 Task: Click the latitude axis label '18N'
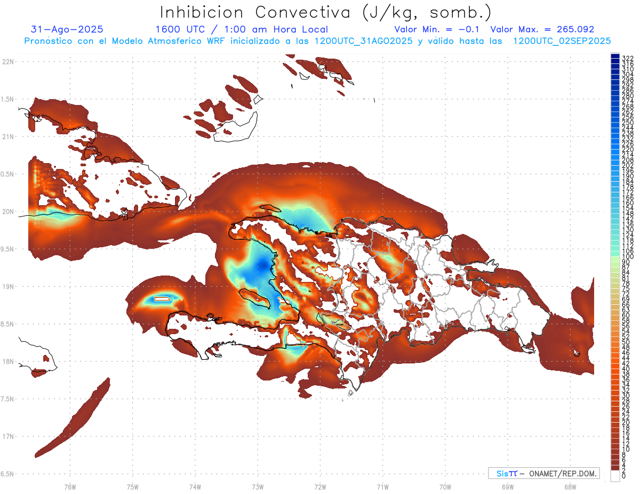(x=8, y=362)
